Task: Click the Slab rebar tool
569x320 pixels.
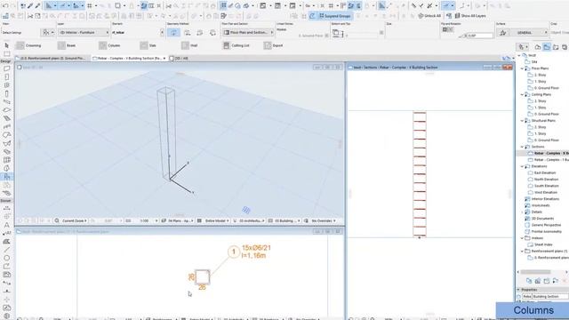Action: (x=148, y=45)
